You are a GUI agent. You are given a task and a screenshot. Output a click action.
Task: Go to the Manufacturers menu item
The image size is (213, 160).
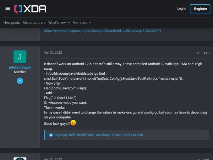[x=34, y=23]
